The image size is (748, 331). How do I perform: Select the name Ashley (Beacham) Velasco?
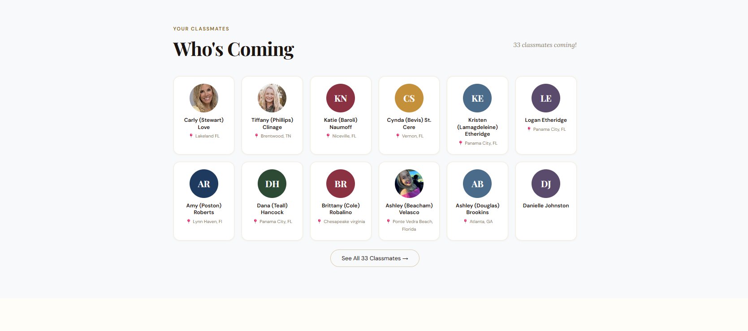pyautogui.click(x=409, y=209)
